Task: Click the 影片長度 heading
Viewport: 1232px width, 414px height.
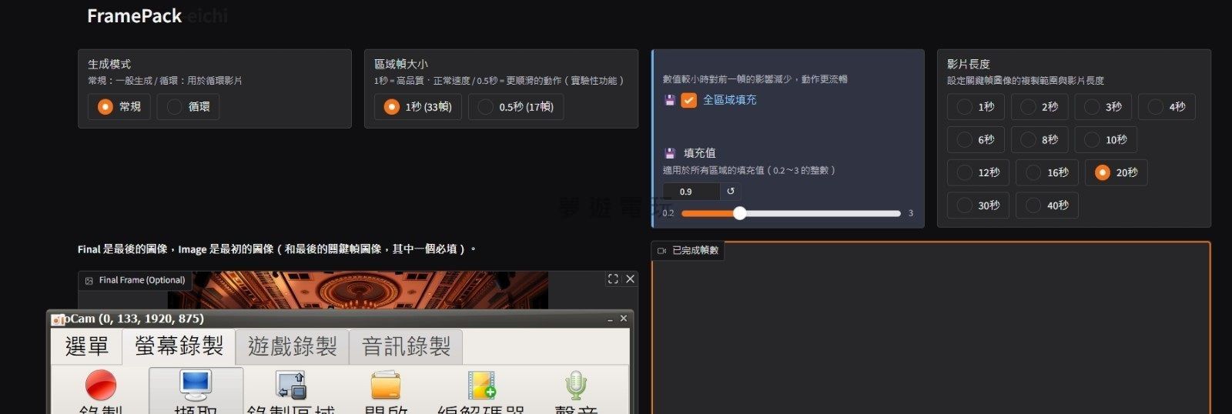Action: (969, 64)
